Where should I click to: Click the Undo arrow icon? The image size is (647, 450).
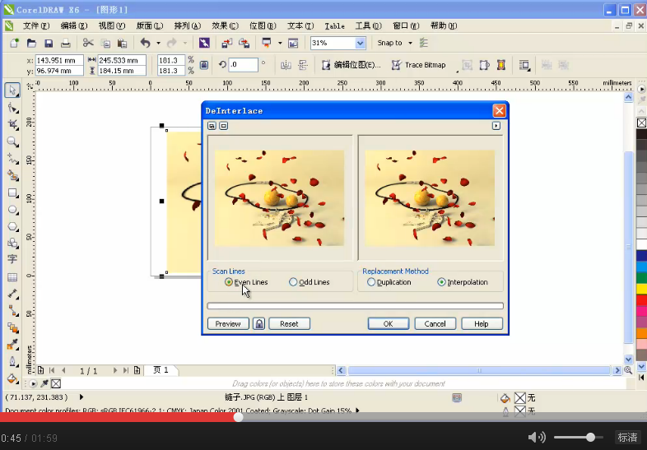(x=145, y=43)
